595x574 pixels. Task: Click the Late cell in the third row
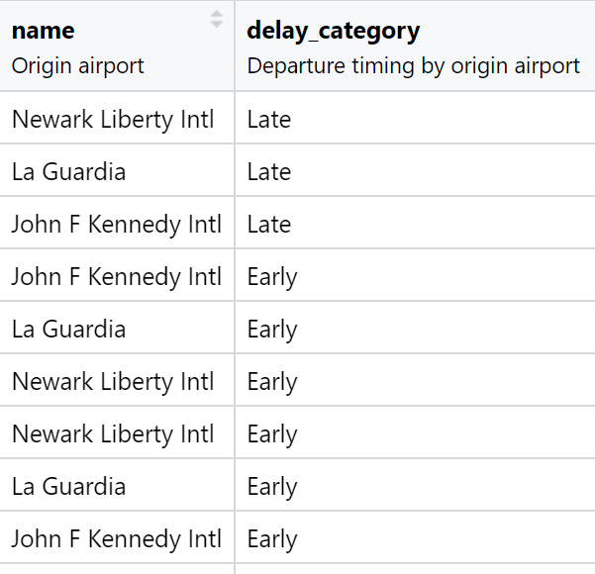coord(269,225)
